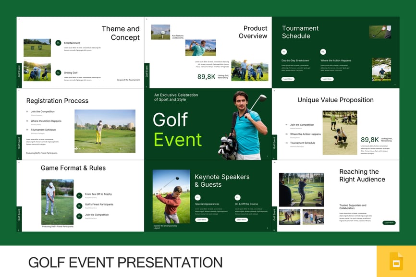Click the 01 badge above Special Appearances
The width and height of the screenshot is (416, 277).
pos(197,197)
